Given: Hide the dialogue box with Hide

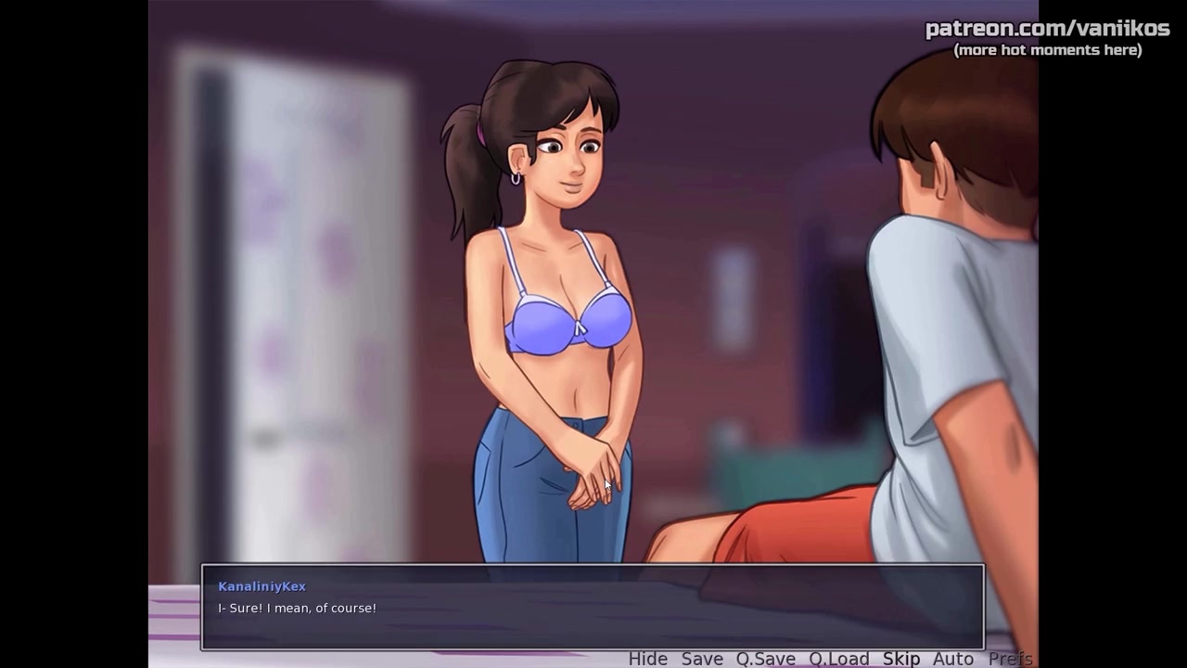Looking at the screenshot, I should 647,659.
